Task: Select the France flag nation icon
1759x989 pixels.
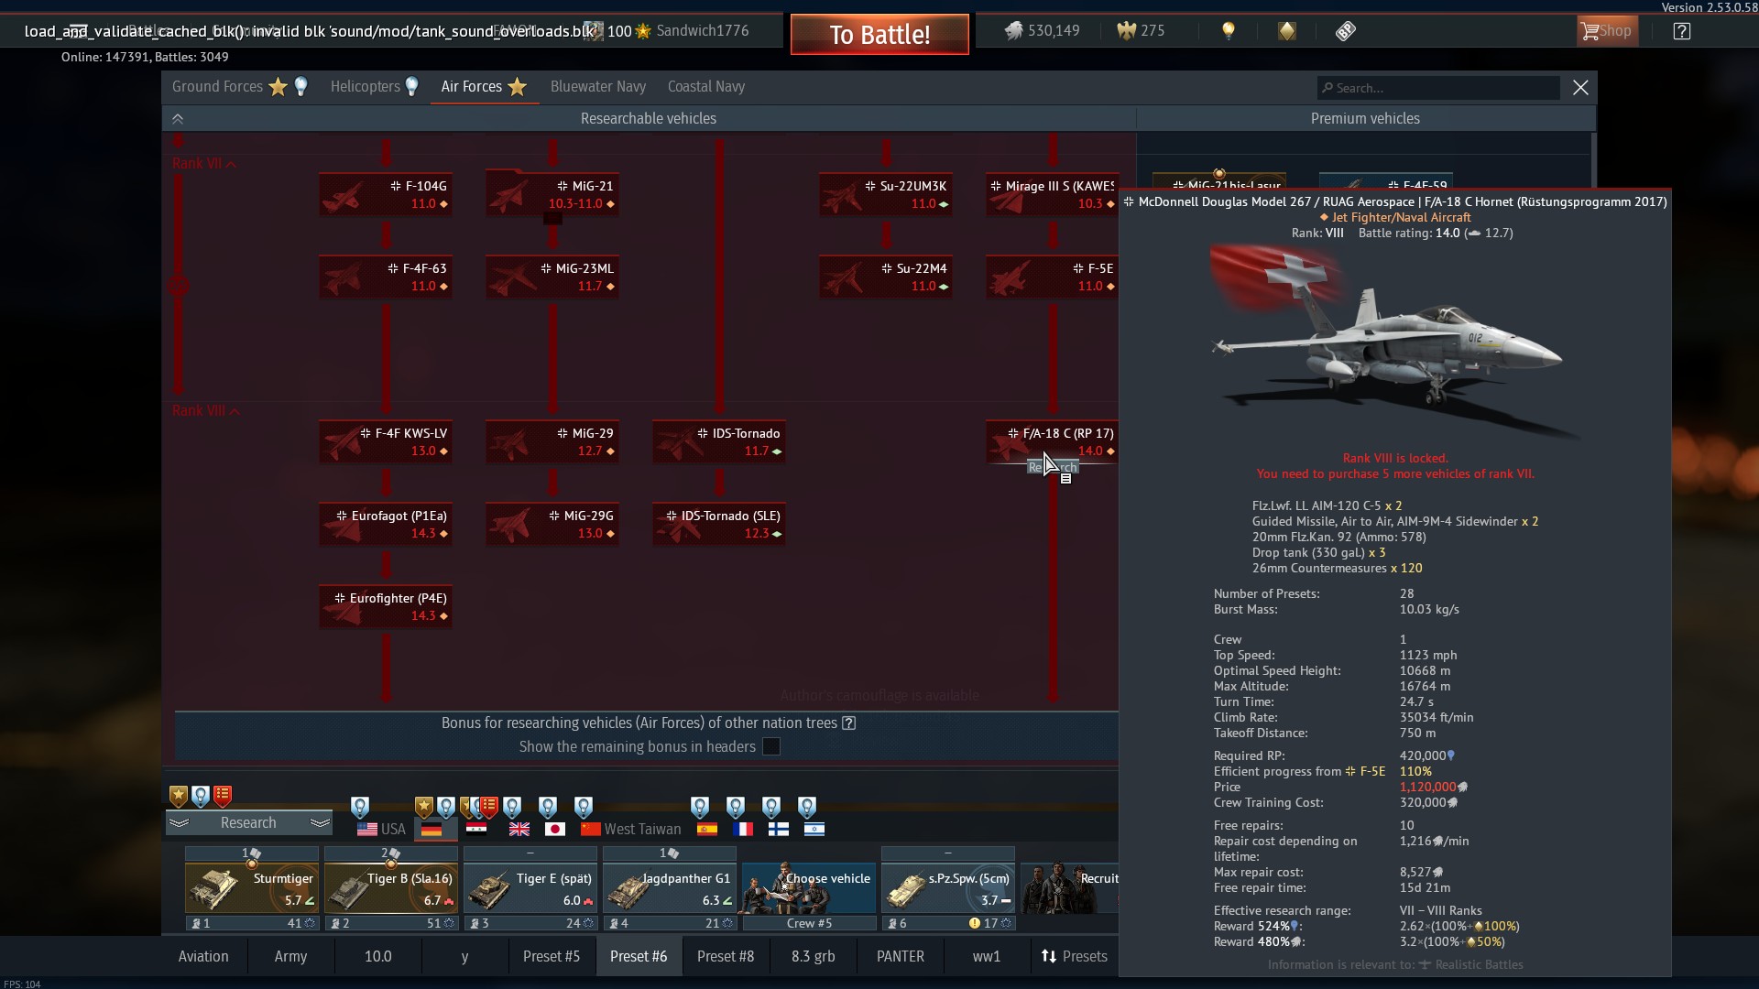Action: tap(743, 829)
